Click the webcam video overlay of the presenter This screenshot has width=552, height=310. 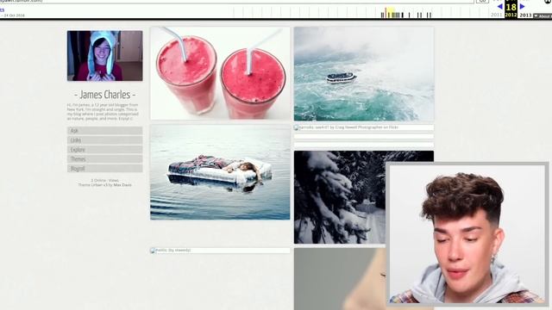click(467, 233)
